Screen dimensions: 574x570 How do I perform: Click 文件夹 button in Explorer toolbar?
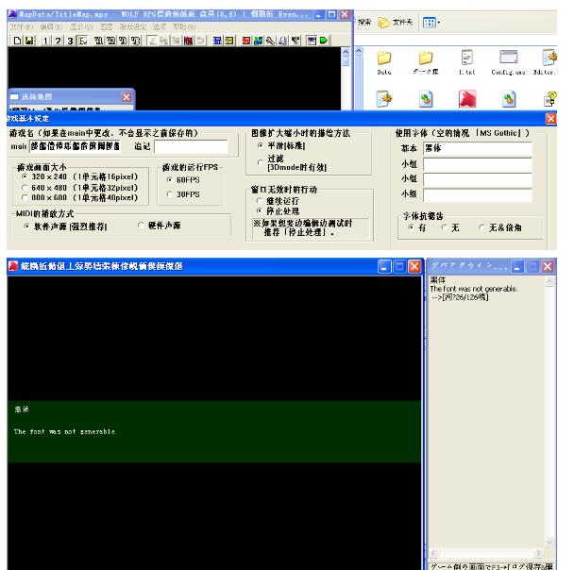[396, 23]
